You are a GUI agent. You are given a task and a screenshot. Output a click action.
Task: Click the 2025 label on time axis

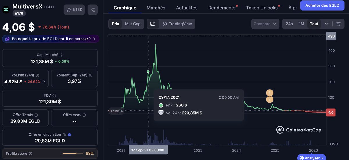(275, 150)
